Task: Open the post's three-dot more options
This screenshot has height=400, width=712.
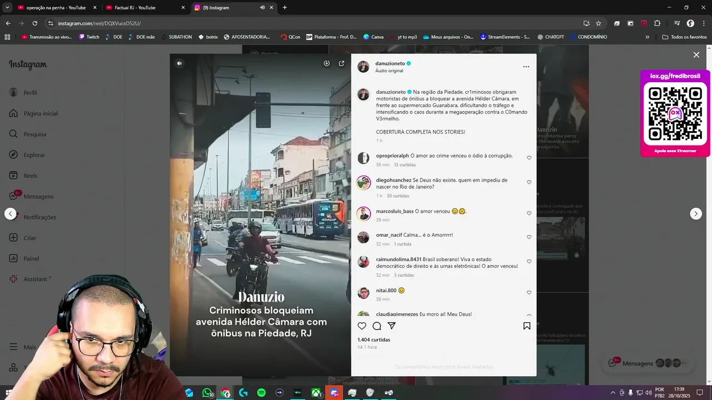Action: pos(526,67)
